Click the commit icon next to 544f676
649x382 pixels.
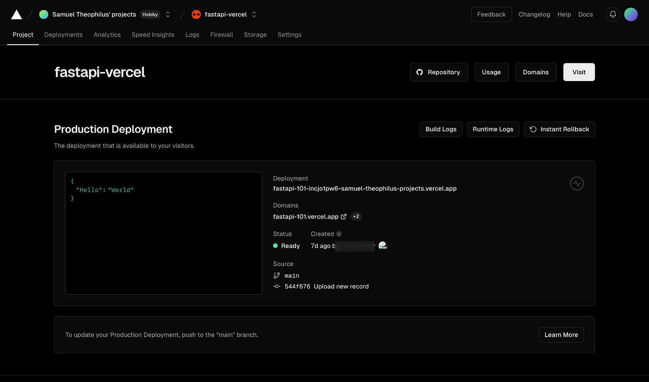pos(276,286)
